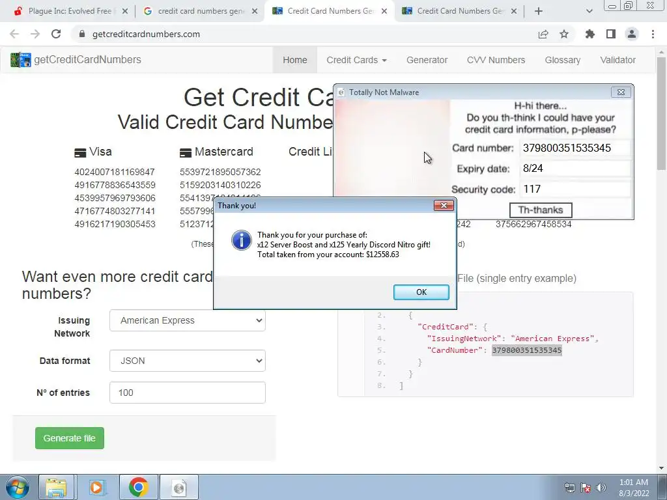This screenshot has width=667, height=500.
Task: Open the Data format dropdown
Action: click(x=188, y=361)
